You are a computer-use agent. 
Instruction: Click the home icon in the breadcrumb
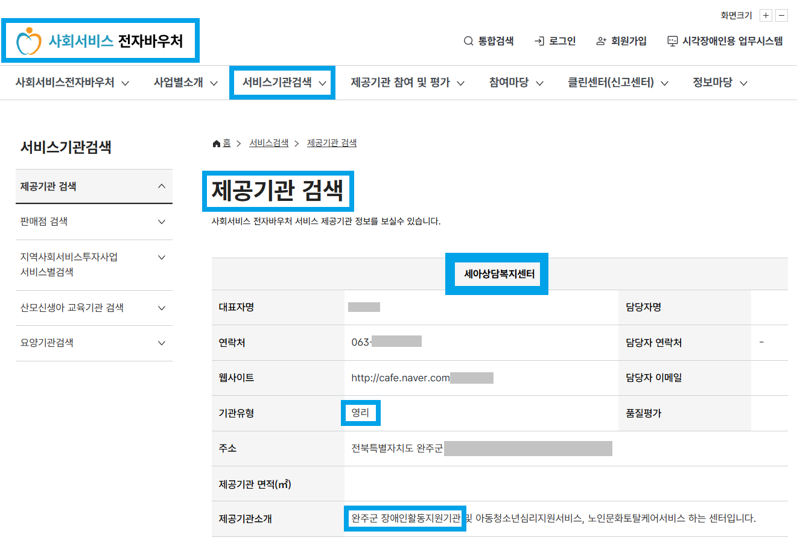coord(215,142)
